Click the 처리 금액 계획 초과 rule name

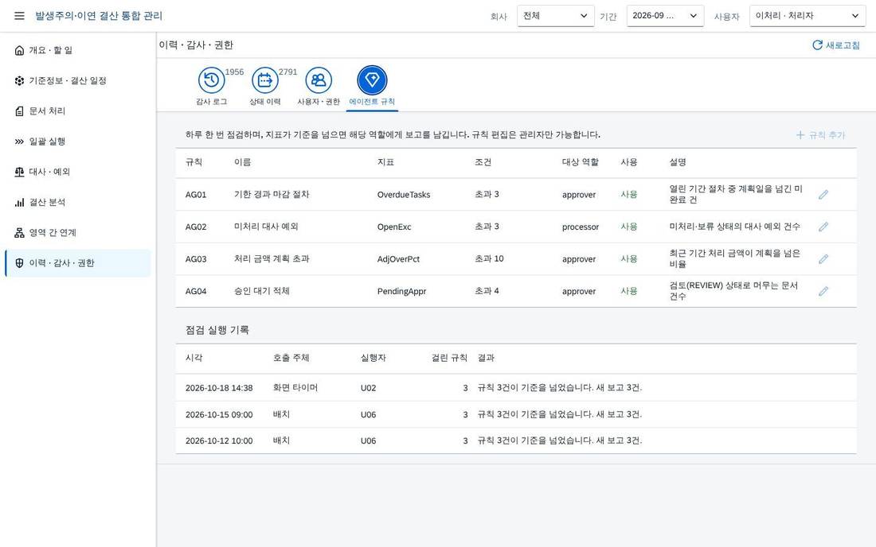[272, 259]
